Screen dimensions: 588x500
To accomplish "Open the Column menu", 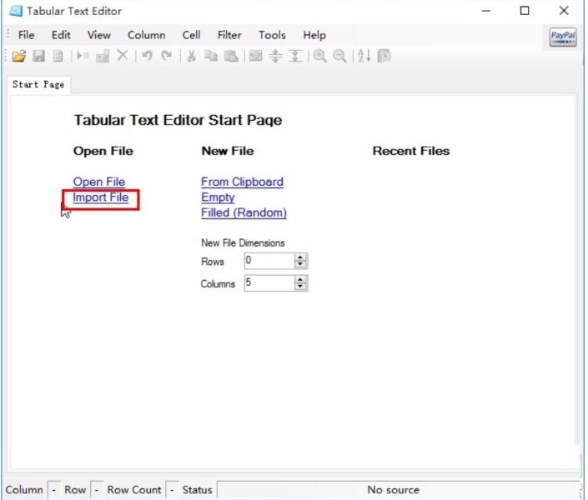I will (146, 35).
